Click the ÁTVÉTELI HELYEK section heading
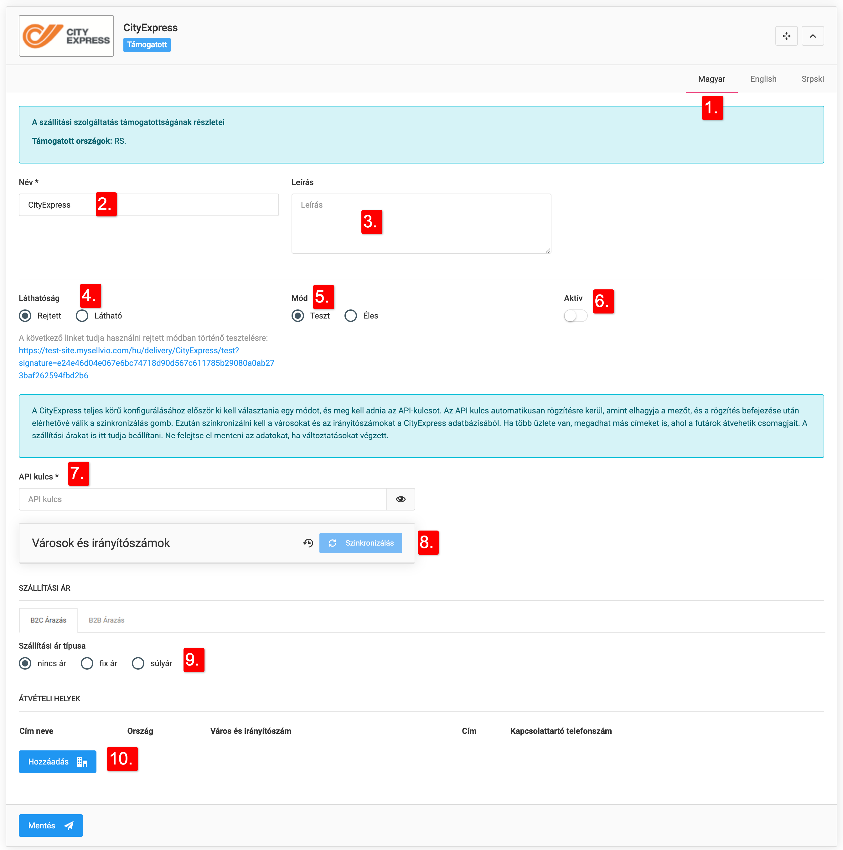 (x=50, y=699)
